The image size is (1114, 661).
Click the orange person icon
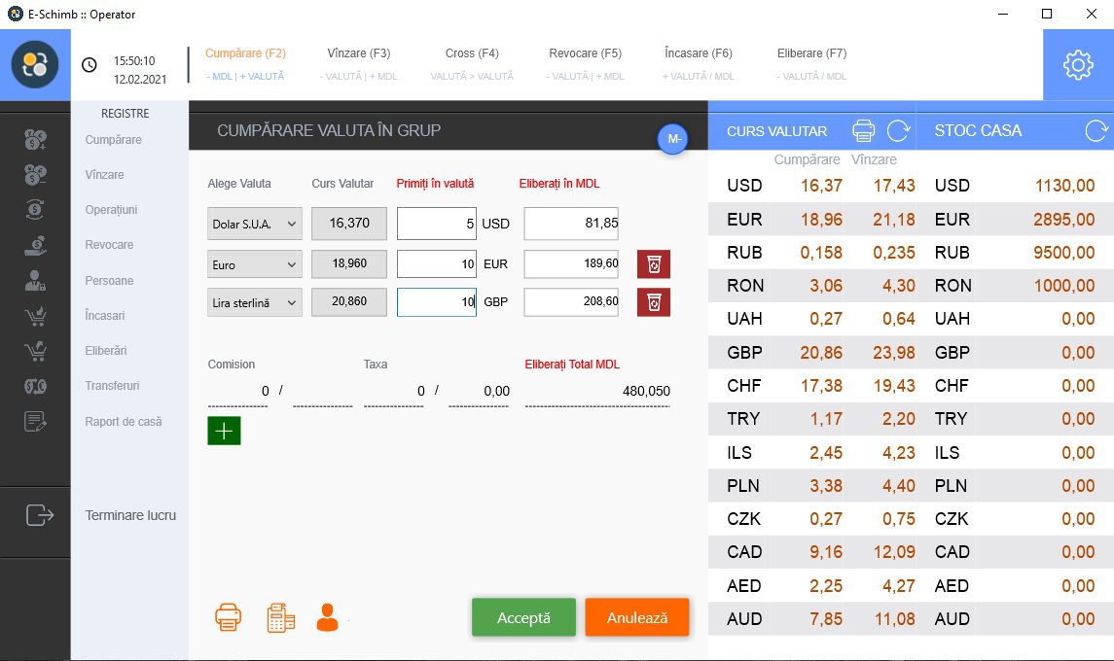click(x=327, y=617)
